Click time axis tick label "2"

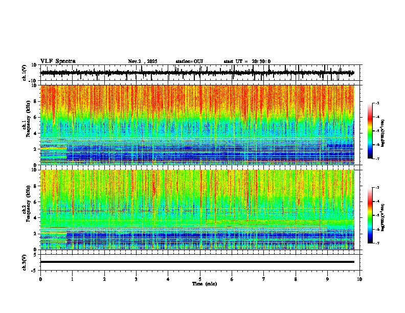(104, 279)
